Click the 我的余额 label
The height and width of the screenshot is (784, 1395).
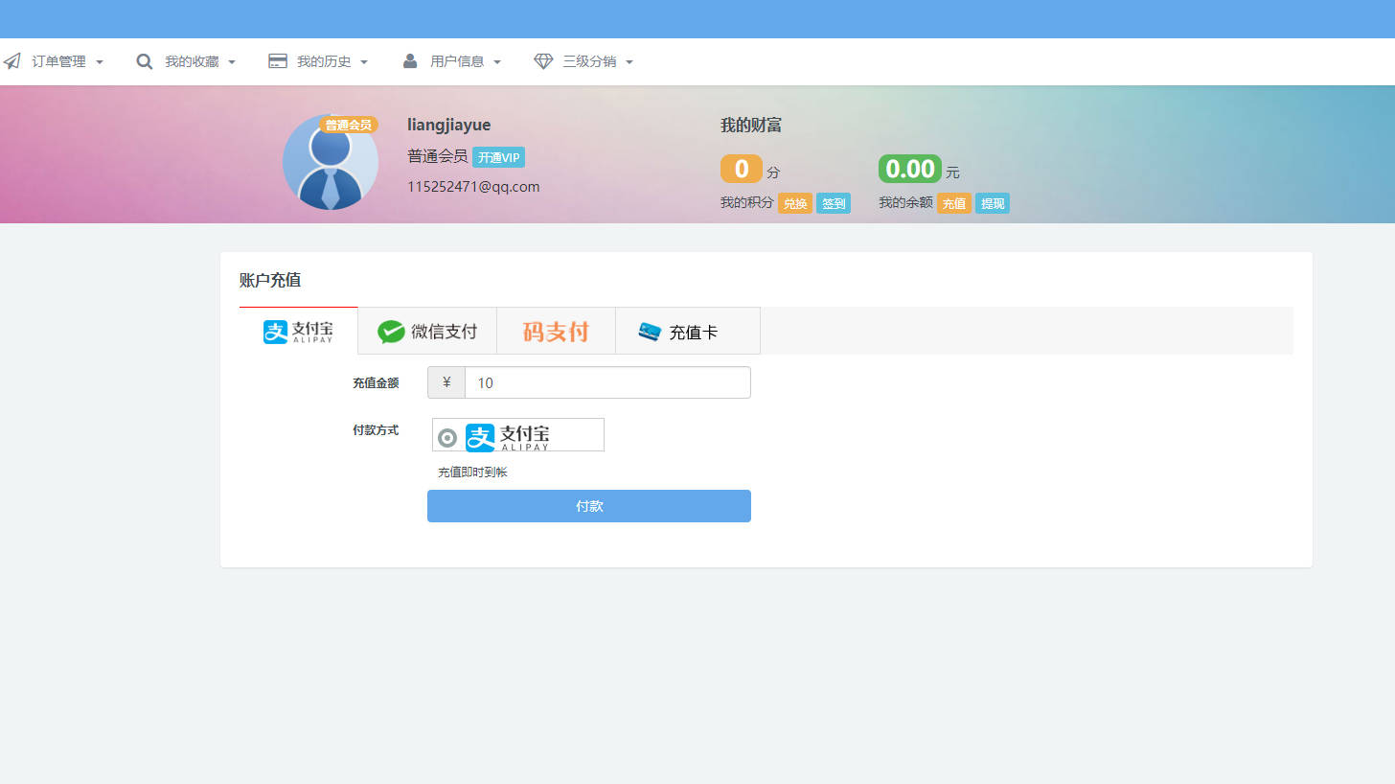pos(905,203)
